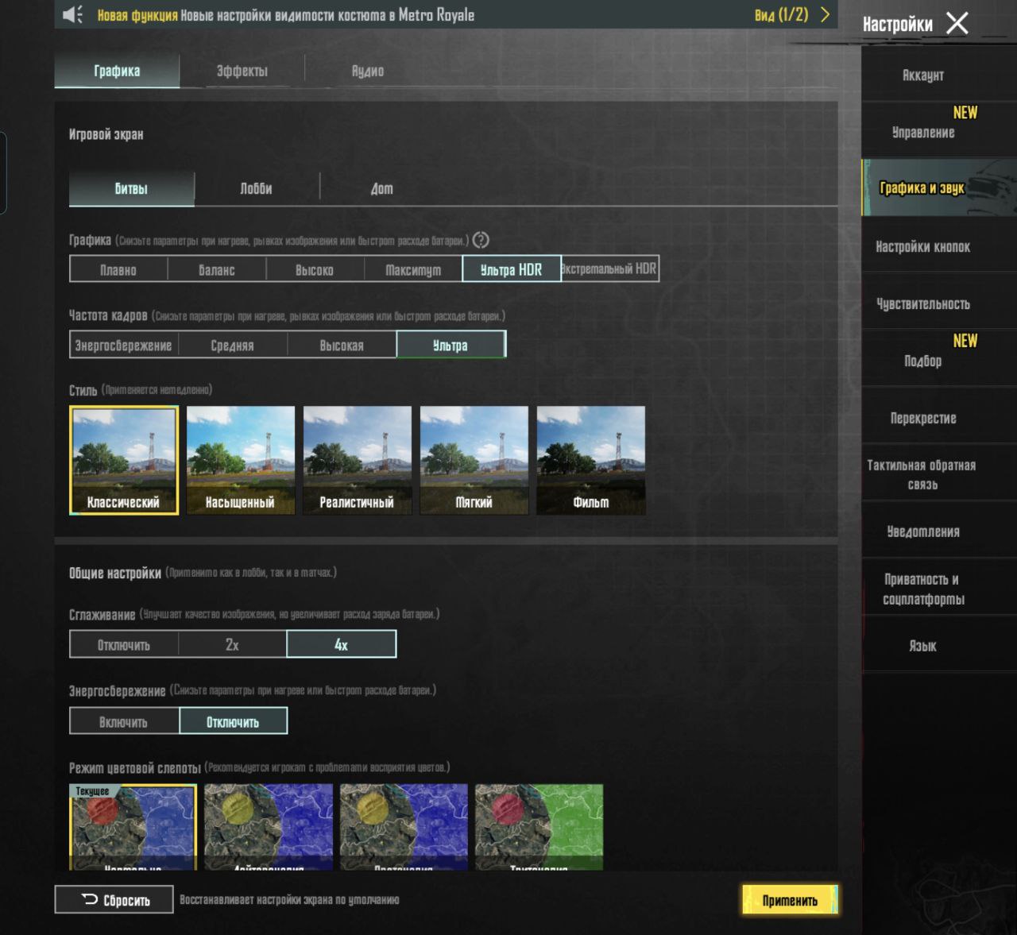Close settings with the X icon
The image size is (1017, 935).
(957, 23)
